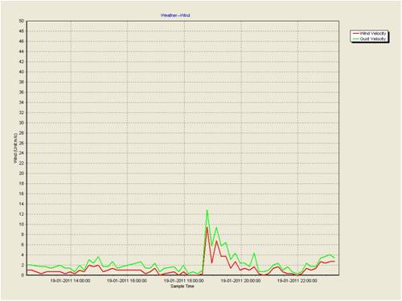Click the 40 tick label on wind axis

click(x=22, y=71)
